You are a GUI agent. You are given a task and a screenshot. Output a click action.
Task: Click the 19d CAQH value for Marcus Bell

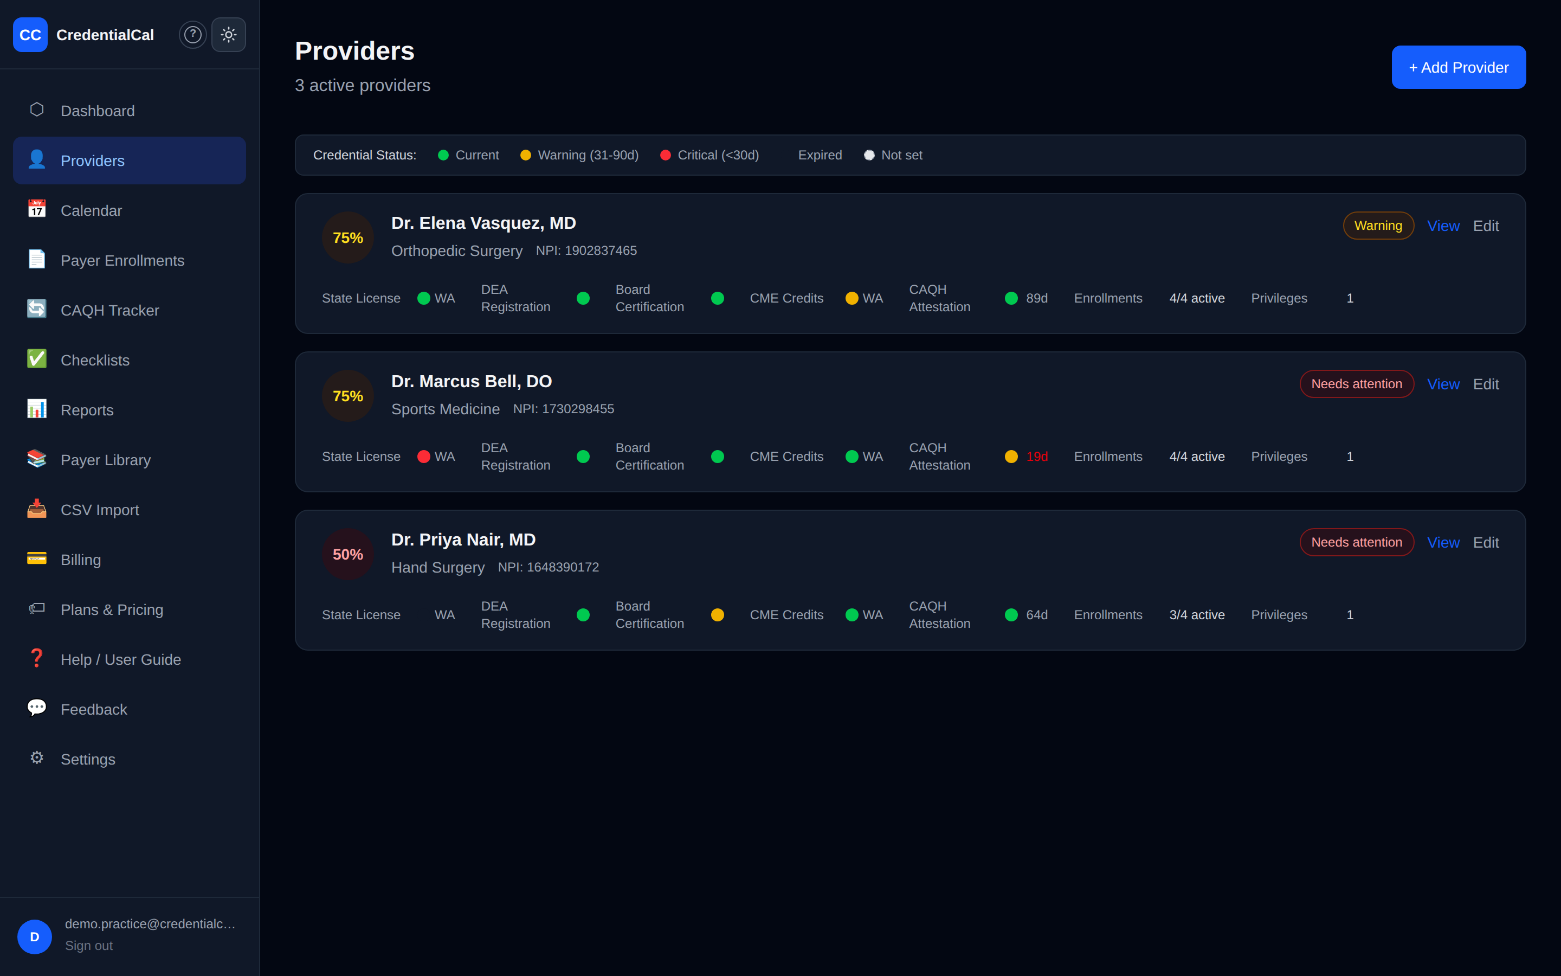[1036, 457]
